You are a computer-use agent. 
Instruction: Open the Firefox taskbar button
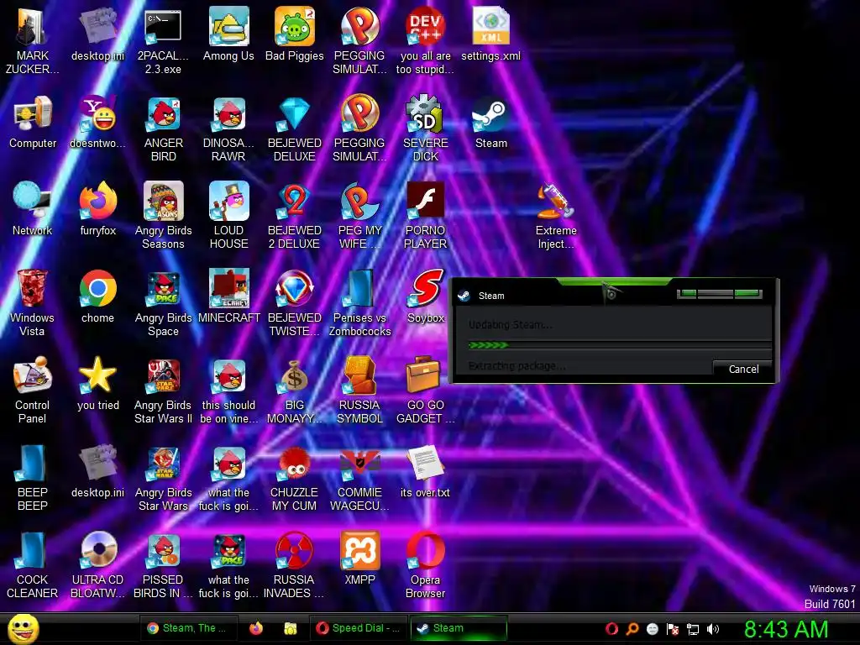click(255, 628)
